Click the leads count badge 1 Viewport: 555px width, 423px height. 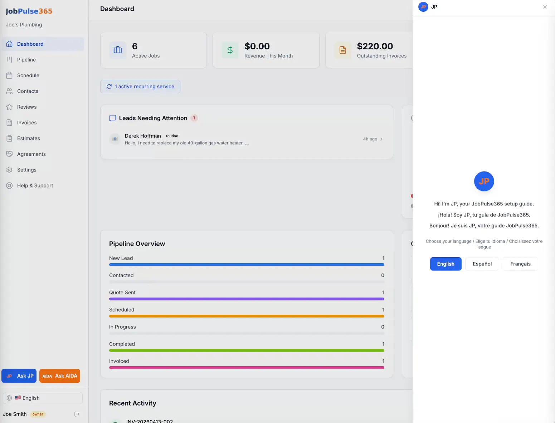[x=194, y=118]
